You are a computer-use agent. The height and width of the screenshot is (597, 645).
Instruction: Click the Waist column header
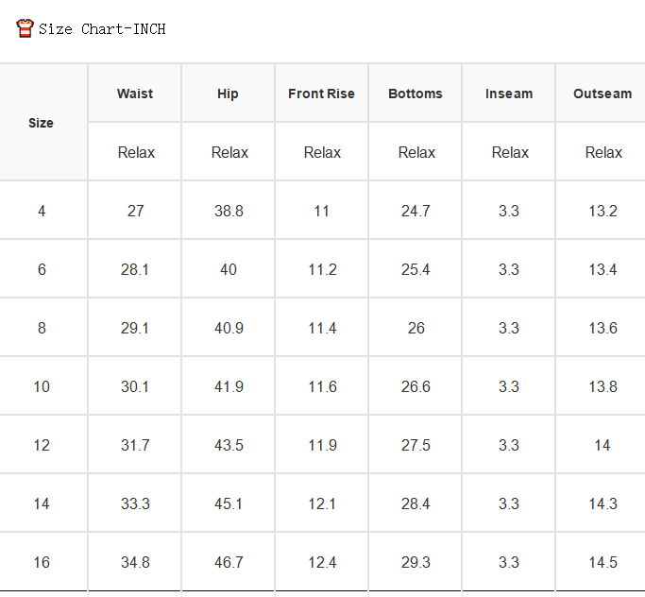click(x=135, y=94)
